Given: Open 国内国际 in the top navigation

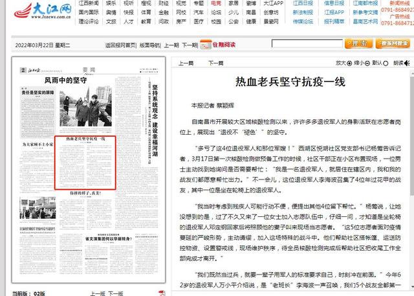Looking at the screenshot, I should tap(89, 12).
